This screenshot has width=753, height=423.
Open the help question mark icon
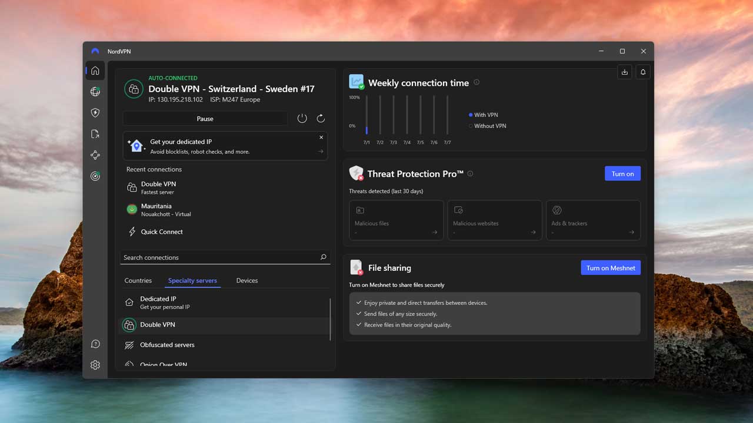[x=95, y=344]
